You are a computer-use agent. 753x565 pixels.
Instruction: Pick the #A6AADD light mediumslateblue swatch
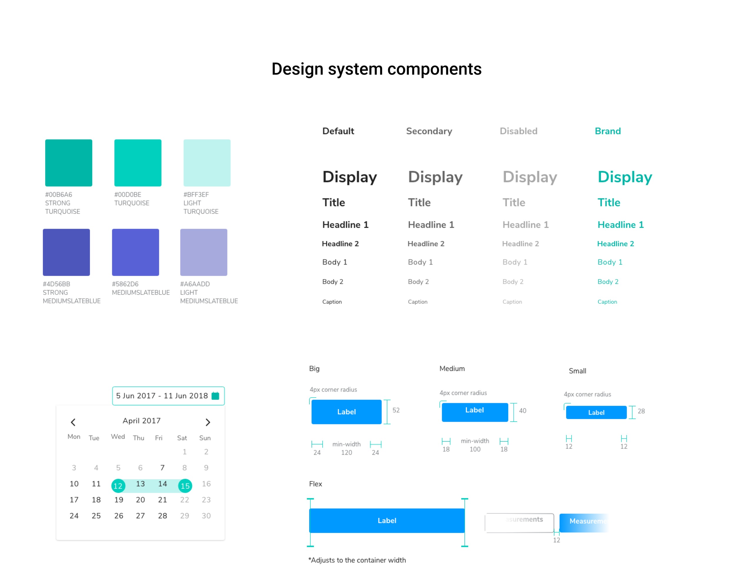[204, 252]
